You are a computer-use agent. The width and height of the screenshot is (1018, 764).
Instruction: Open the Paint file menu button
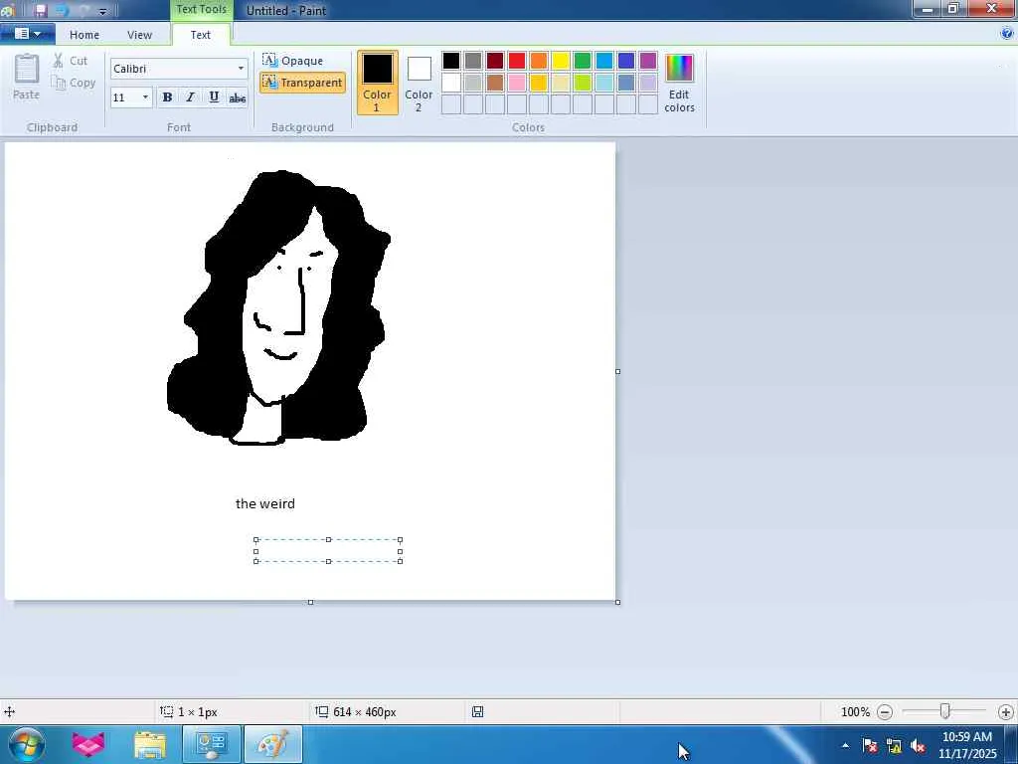pyautogui.click(x=27, y=34)
